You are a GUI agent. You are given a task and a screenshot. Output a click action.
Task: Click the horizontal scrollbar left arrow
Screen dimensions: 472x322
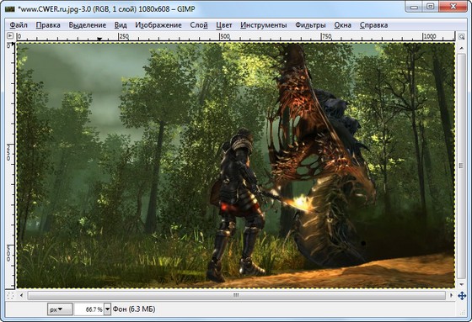coord(21,296)
